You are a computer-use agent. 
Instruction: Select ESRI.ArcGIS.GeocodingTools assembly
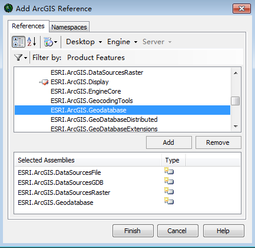[x=92, y=101]
